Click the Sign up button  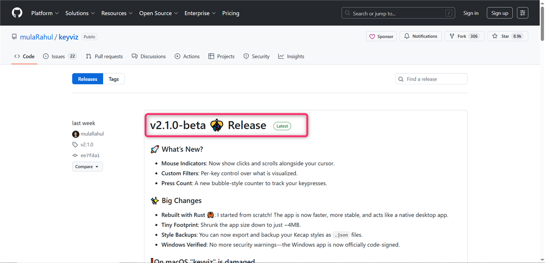pyautogui.click(x=500, y=13)
